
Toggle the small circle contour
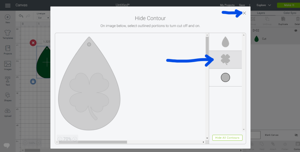point(225,77)
